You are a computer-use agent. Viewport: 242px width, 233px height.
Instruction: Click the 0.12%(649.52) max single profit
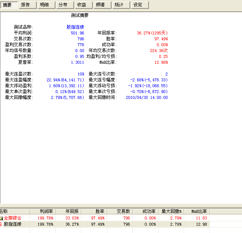pos(70,92)
